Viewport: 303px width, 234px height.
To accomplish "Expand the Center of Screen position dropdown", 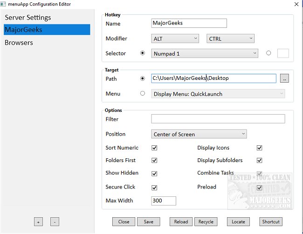I will coord(199,134).
